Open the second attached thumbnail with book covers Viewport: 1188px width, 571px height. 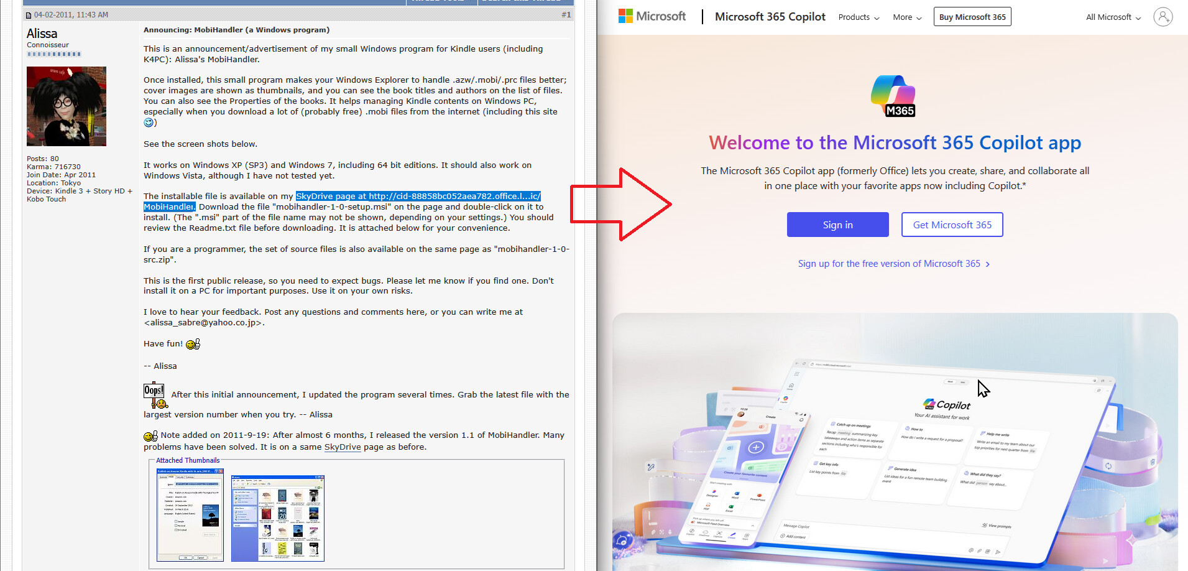[278, 518]
